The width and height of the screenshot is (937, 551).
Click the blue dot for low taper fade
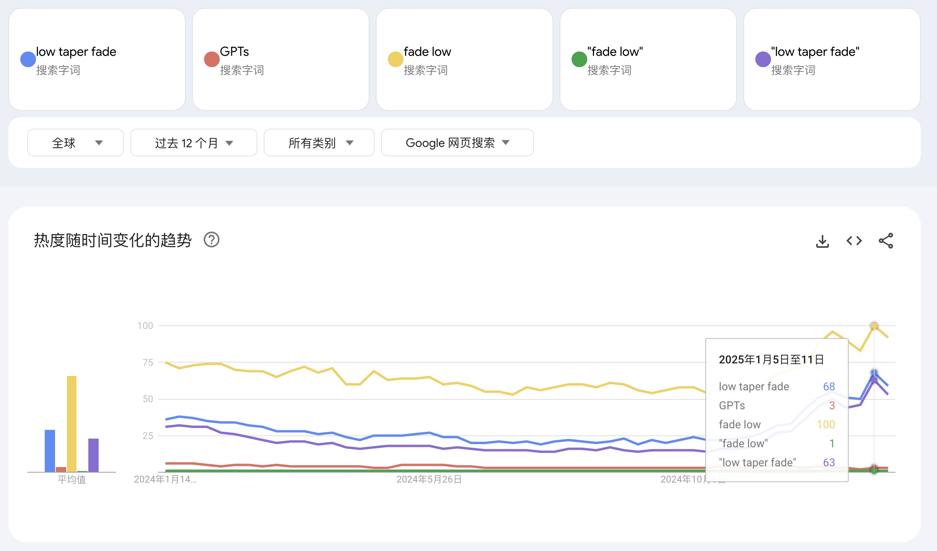(28, 59)
